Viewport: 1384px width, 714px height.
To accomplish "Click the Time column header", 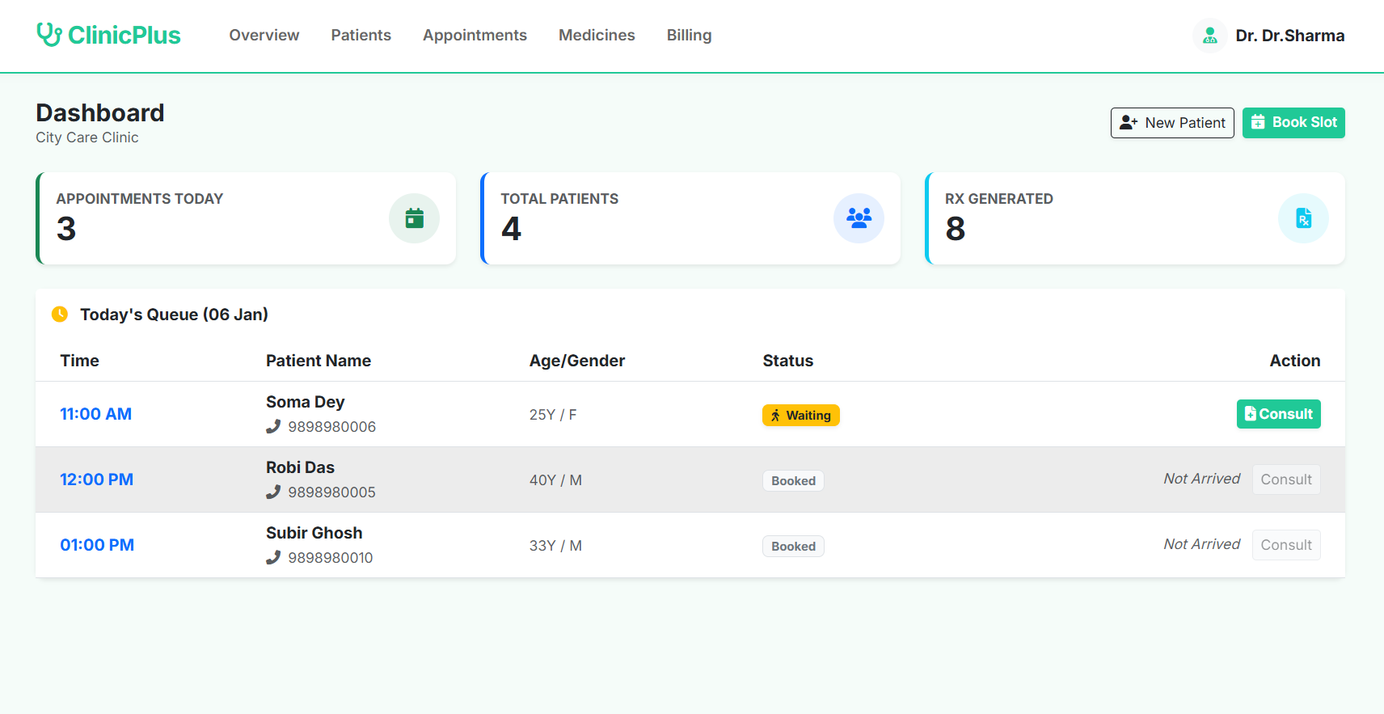I will tap(79, 361).
